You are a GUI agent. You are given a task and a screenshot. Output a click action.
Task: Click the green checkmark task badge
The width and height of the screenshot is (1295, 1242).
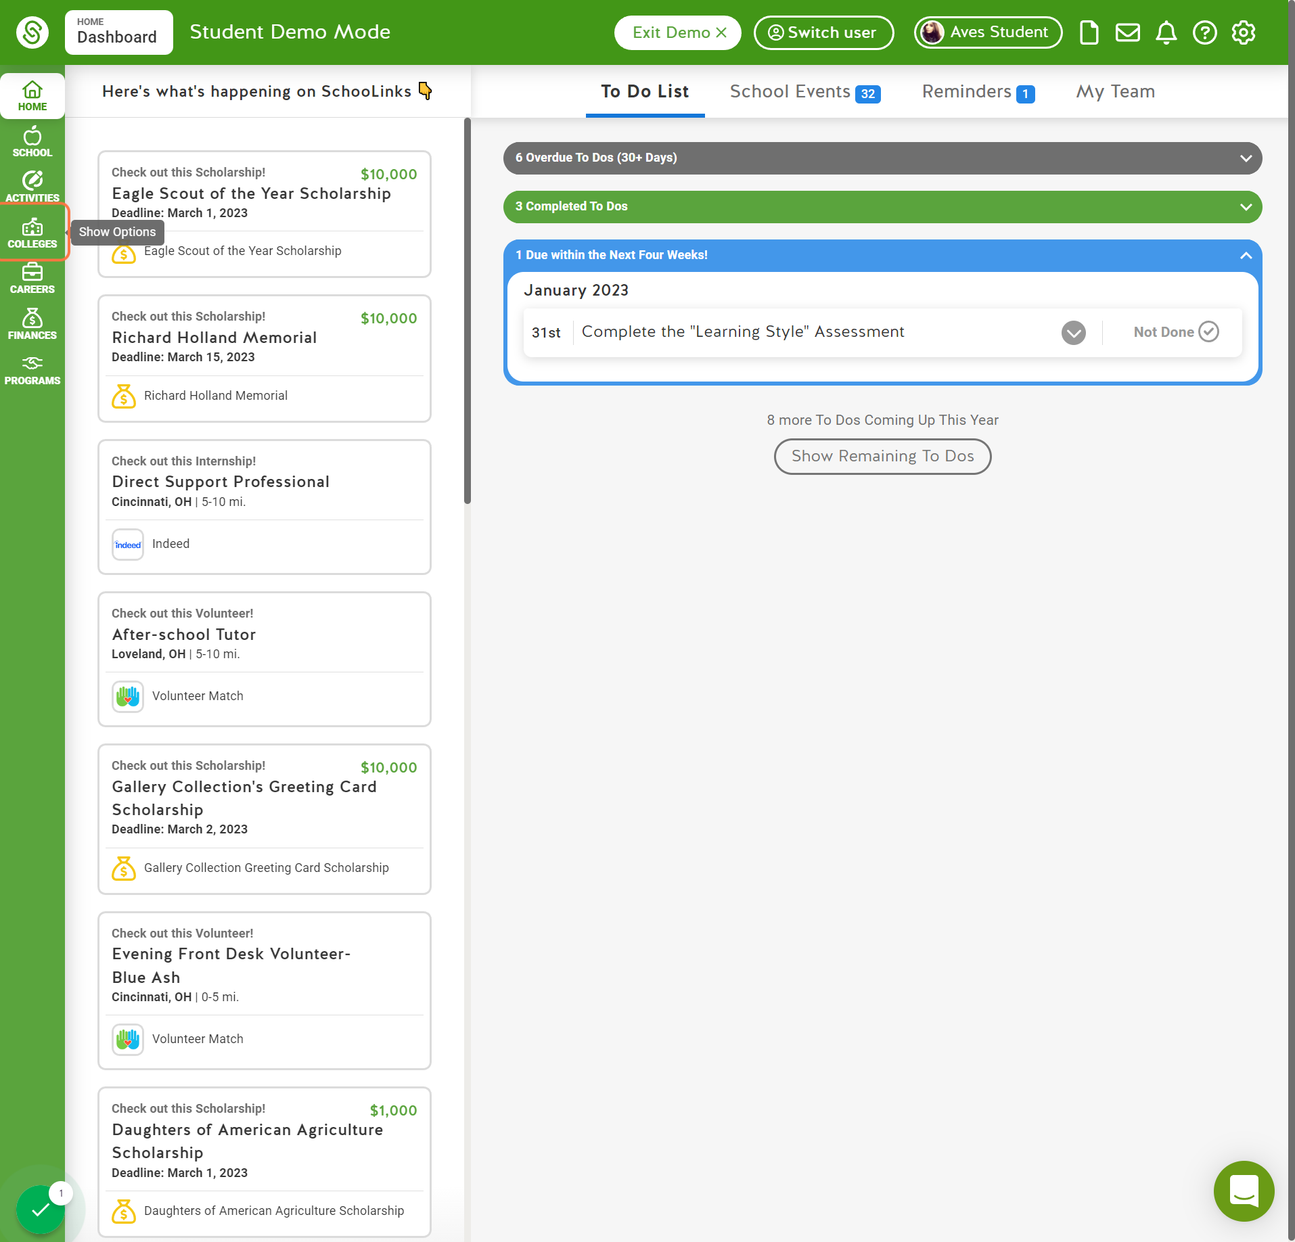click(x=41, y=1210)
